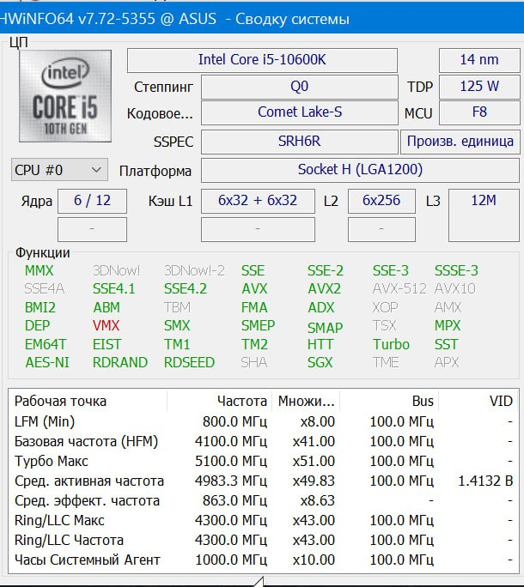Click the 6x256 L2 cache value
This screenshot has height=587, width=524.
tap(381, 201)
